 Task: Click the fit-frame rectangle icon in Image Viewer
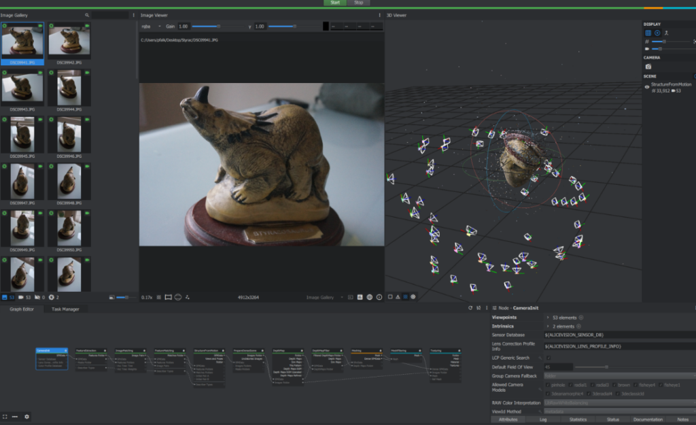[169, 297]
